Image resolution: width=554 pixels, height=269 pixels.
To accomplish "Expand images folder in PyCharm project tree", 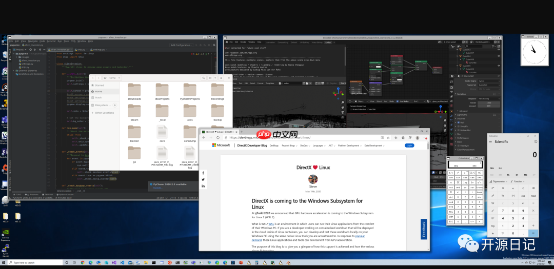I will tap(16, 57).
